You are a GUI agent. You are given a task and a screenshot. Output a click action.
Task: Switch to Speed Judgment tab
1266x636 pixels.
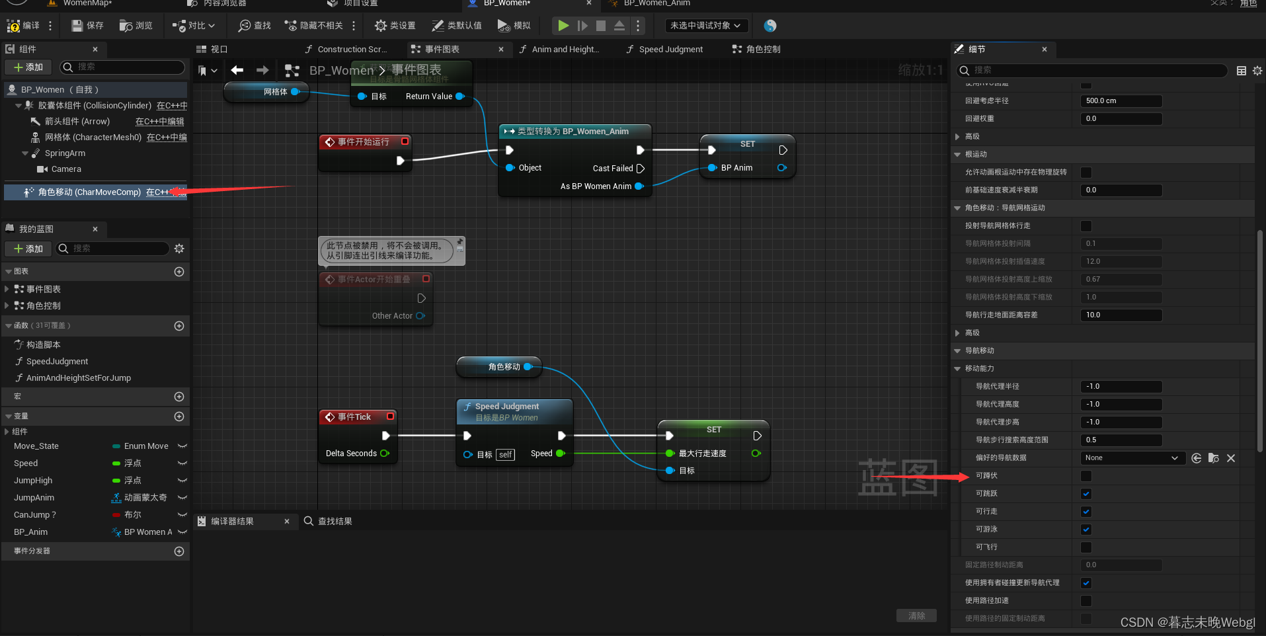[x=664, y=50]
